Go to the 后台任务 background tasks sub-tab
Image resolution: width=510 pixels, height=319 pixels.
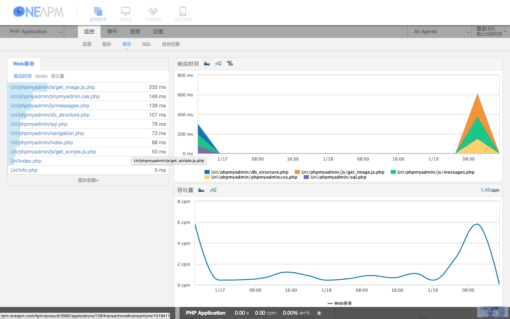coord(171,44)
